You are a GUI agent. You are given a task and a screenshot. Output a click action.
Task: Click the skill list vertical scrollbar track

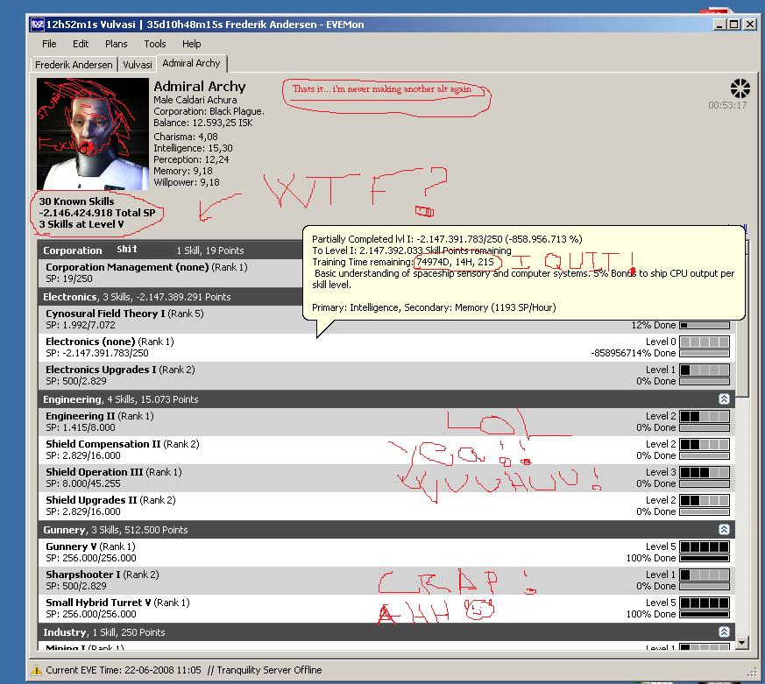click(x=741, y=517)
